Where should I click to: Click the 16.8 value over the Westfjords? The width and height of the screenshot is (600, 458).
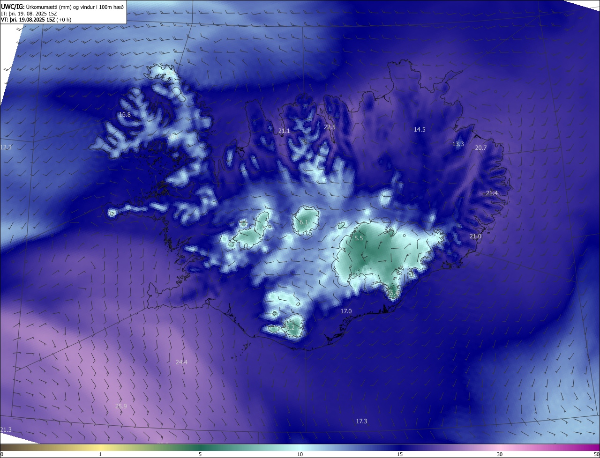(x=125, y=115)
